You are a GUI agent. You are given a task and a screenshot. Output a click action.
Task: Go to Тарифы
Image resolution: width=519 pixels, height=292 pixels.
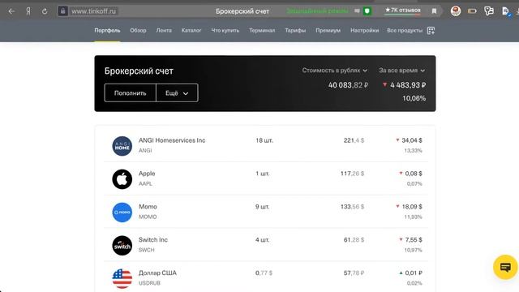(x=295, y=30)
